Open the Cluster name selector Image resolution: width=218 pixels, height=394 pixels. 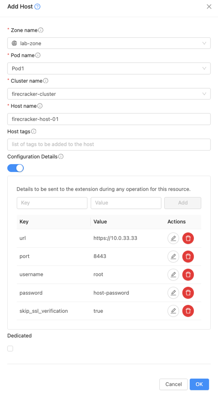coord(109,94)
